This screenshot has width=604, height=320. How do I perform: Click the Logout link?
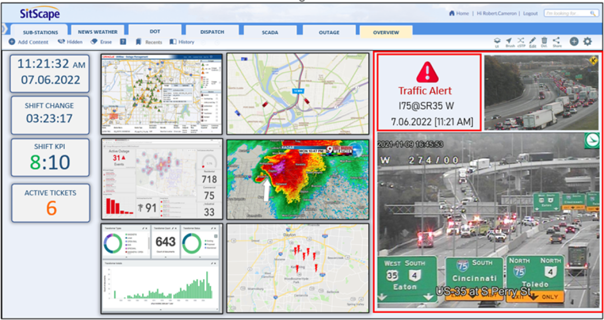pyautogui.click(x=530, y=13)
